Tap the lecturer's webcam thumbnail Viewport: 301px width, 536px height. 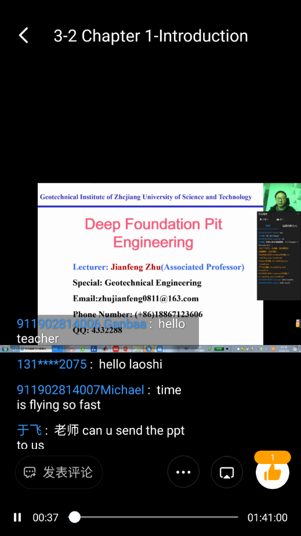click(282, 197)
